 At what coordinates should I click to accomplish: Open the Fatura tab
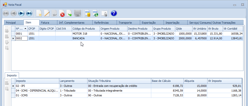[x=45, y=23]
